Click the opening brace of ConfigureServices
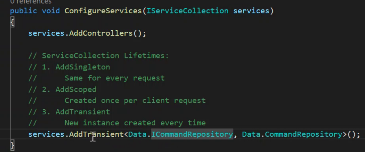The width and height of the screenshot is (365, 152). (12, 22)
